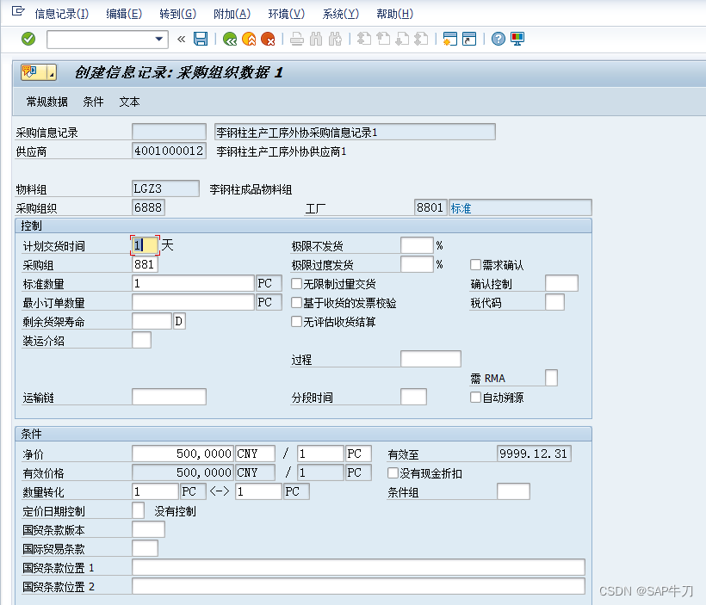Click the Generate Shortcut icon
This screenshot has width=706, height=605.
468,40
